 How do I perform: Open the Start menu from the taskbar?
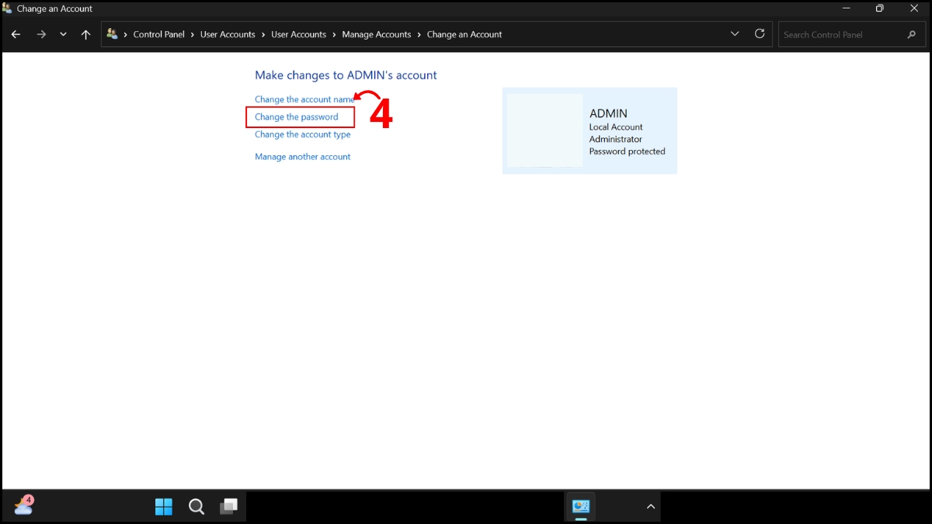(164, 506)
